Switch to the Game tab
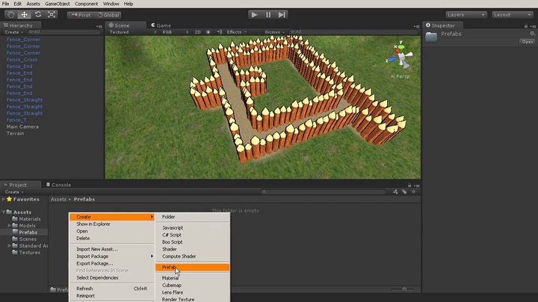Screen dimensions: 538x302 pos(162,25)
